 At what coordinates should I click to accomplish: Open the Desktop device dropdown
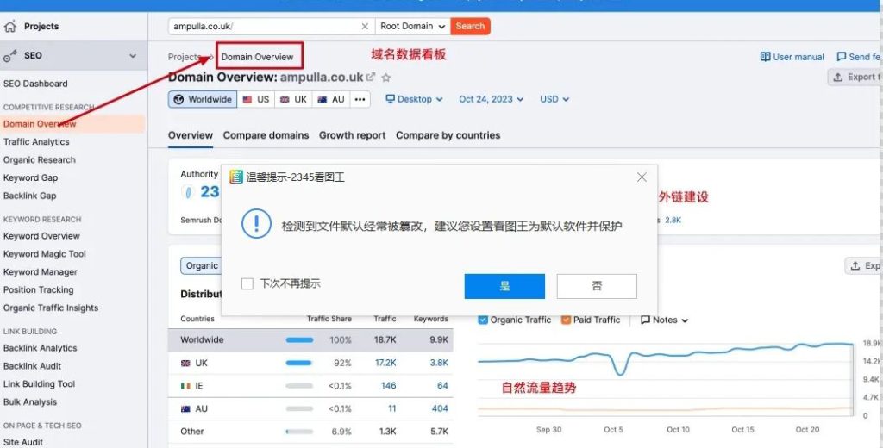click(414, 100)
